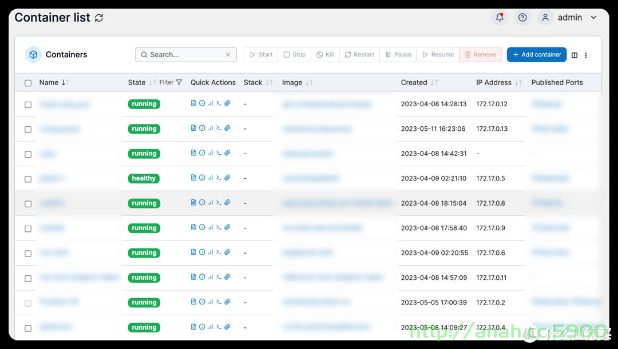Image resolution: width=618 pixels, height=349 pixels.
Task: Open exec console icon for 172.17.0.6 container
Action: click(219, 252)
